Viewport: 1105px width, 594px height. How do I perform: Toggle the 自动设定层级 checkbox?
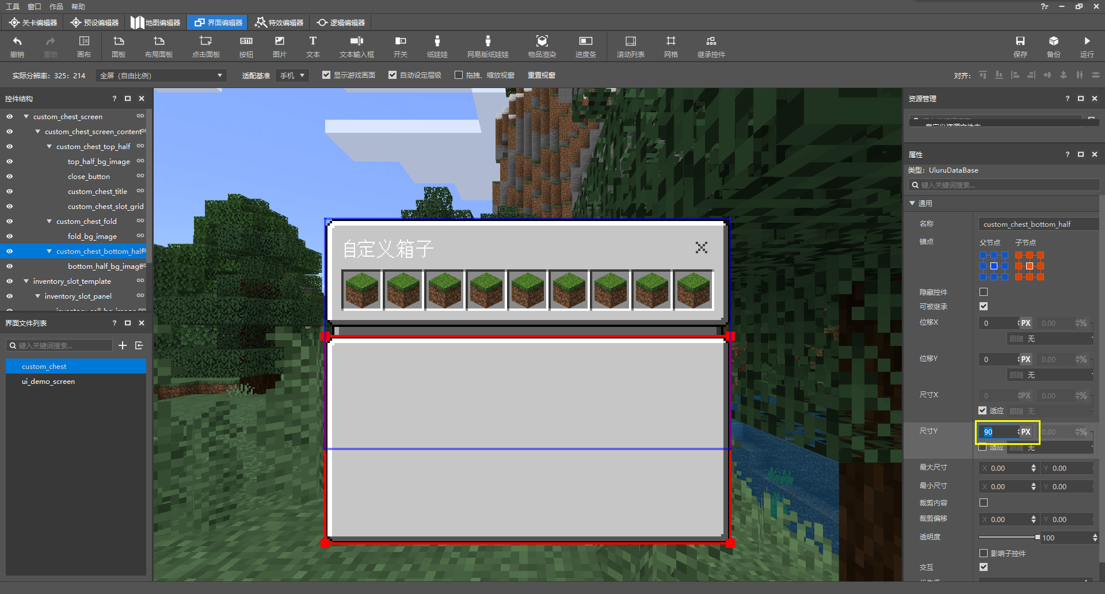(x=393, y=75)
